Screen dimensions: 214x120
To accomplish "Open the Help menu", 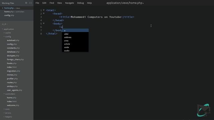I will (x=89, y=3).
